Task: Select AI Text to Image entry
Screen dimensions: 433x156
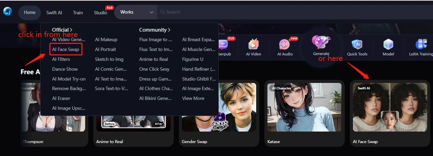Action: coord(111,79)
